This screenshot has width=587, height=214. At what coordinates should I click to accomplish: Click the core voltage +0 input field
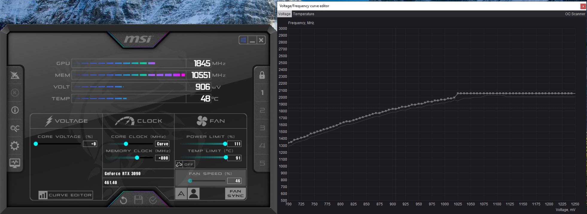pyautogui.click(x=90, y=144)
